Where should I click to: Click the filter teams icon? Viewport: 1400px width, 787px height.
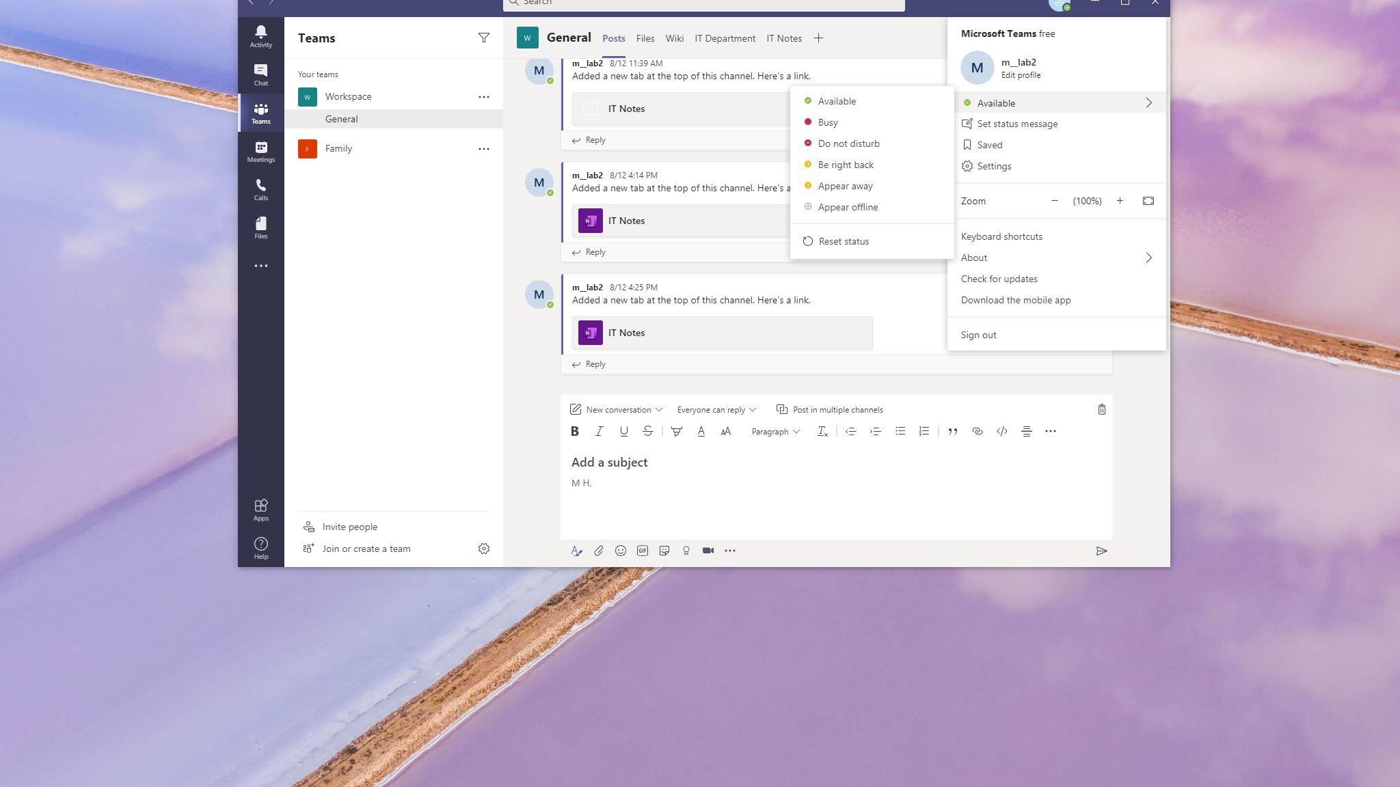coord(483,38)
